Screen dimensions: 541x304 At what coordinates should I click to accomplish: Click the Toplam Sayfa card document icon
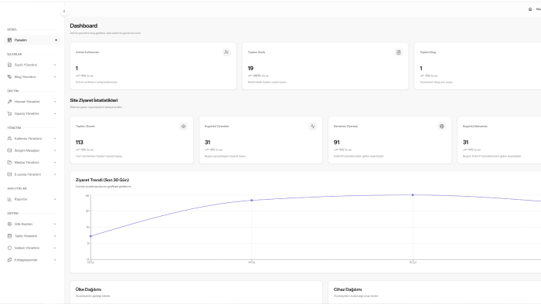click(x=399, y=52)
